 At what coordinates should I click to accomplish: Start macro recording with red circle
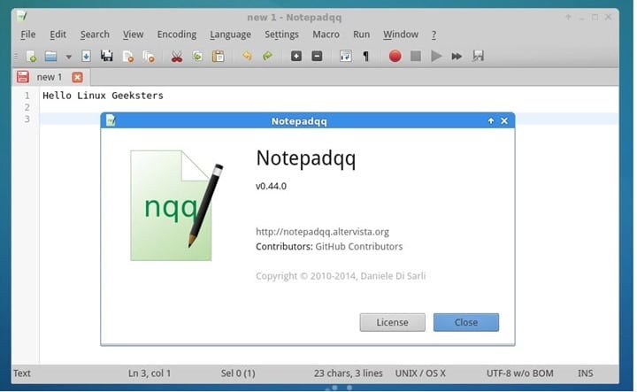tap(395, 56)
